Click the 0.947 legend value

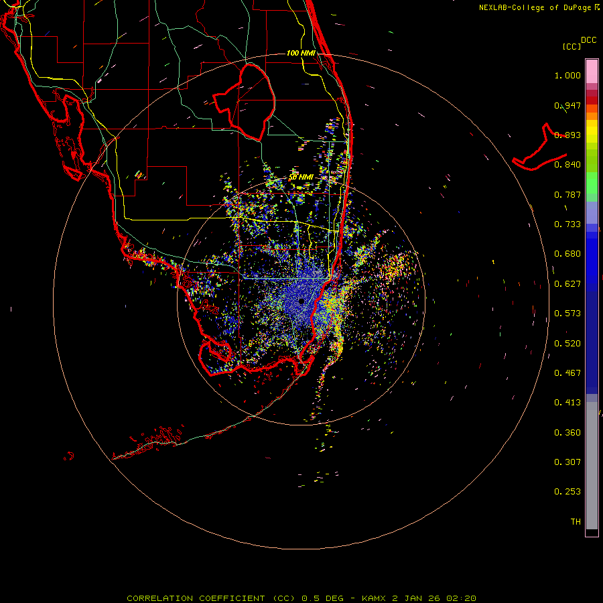[567, 105]
